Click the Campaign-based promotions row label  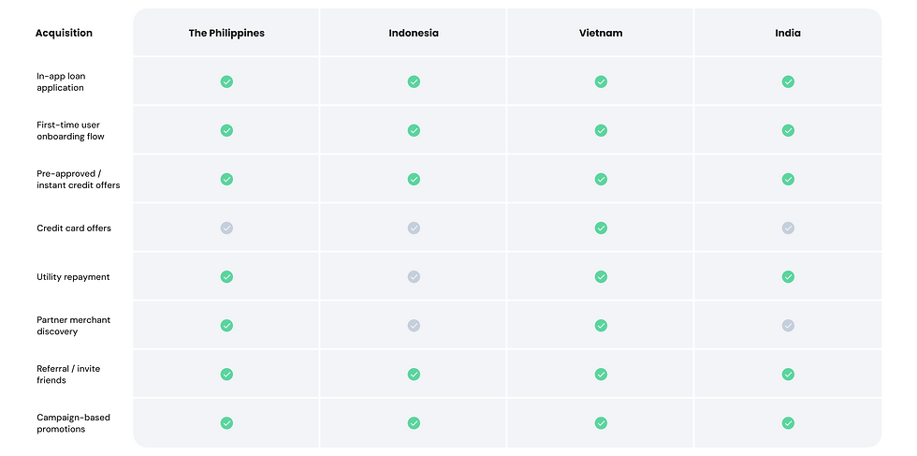coord(73,423)
